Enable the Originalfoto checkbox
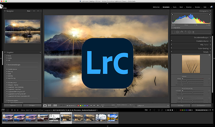This screenshot has height=127, width=215. tap(172, 28)
